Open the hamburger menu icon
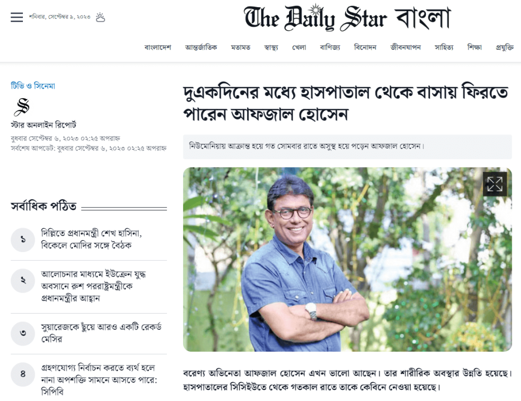521x401 pixels. [x=17, y=17]
